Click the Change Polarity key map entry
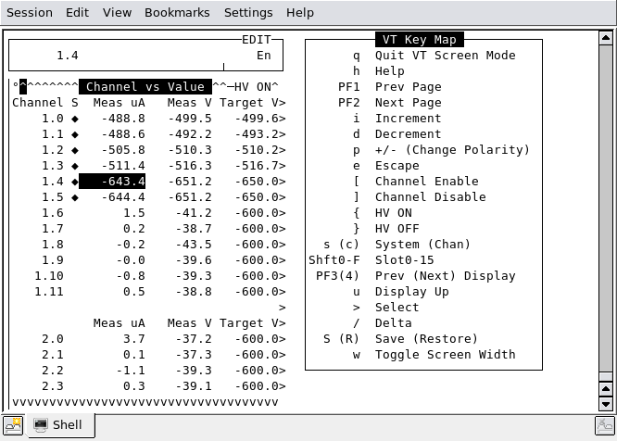The height and width of the screenshot is (441, 617). pyautogui.click(x=452, y=150)
